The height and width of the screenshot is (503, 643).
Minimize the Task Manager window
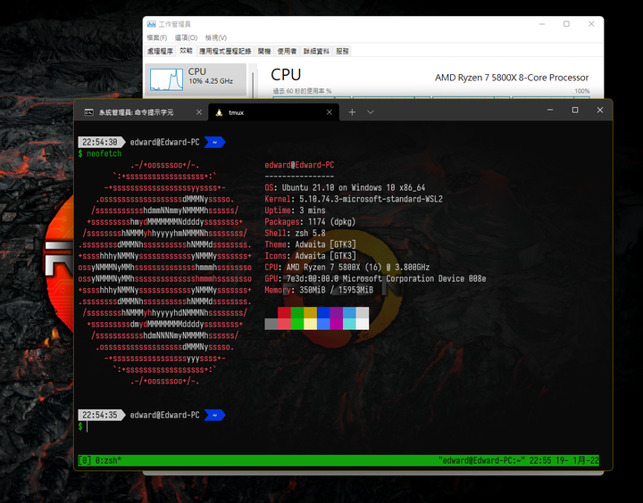[542, 24]
